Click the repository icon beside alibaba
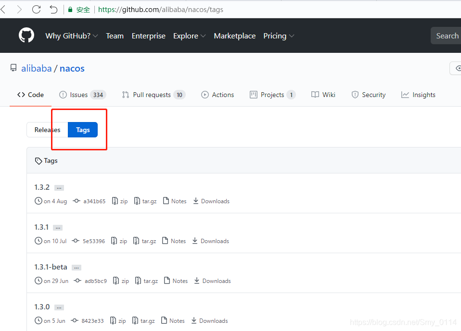461x331 pixels. (13, 68)
